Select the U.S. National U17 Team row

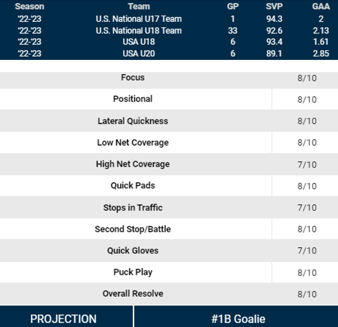(x=139, y=19)
